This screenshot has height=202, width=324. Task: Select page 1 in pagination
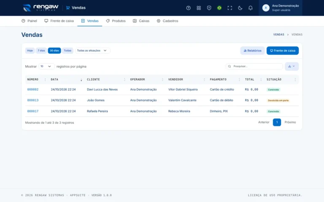click(x=277, y=122)
